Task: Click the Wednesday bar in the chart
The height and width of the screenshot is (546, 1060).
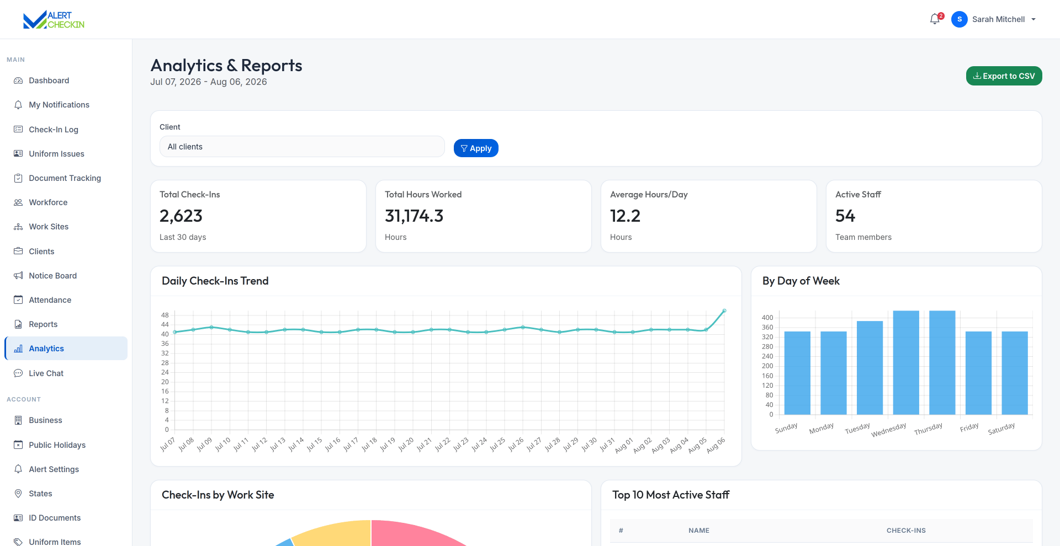Action: (906, 362)
